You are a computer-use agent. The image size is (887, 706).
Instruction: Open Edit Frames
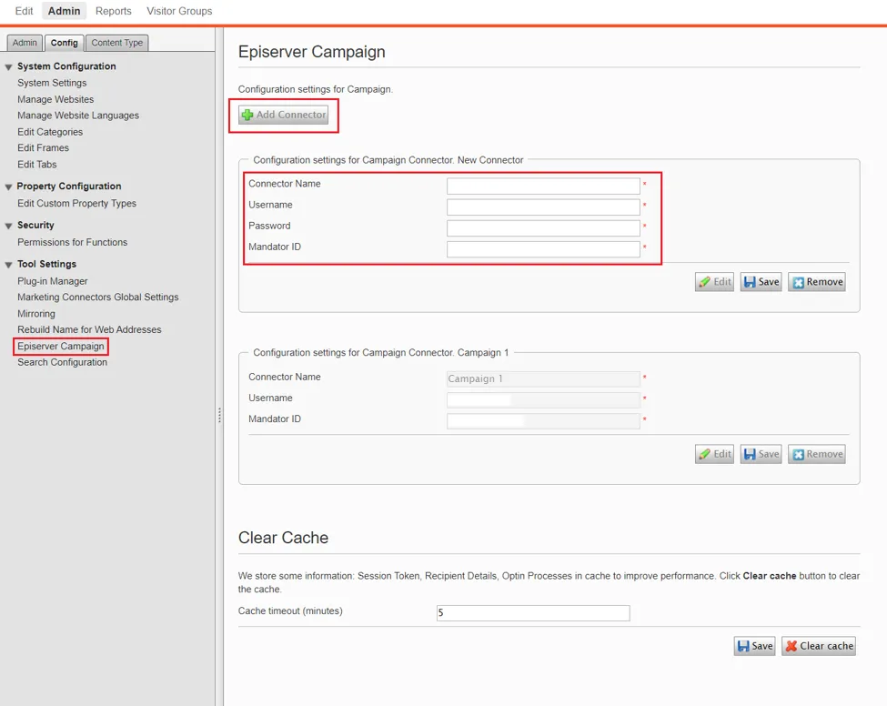click(x=43, y=147)
